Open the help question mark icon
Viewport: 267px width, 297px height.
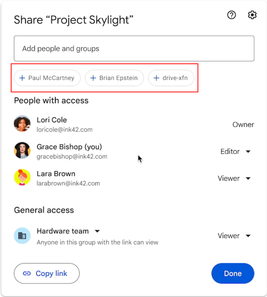coord(231,15)
